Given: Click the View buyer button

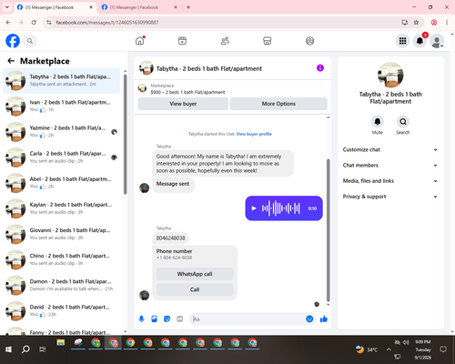Looking at the screenshot, I should pos(183,104).
